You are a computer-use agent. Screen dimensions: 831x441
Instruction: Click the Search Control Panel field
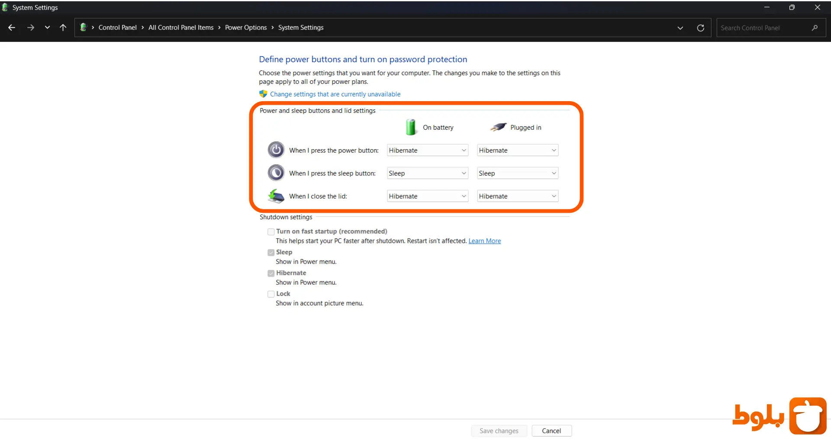coord(764,28)
